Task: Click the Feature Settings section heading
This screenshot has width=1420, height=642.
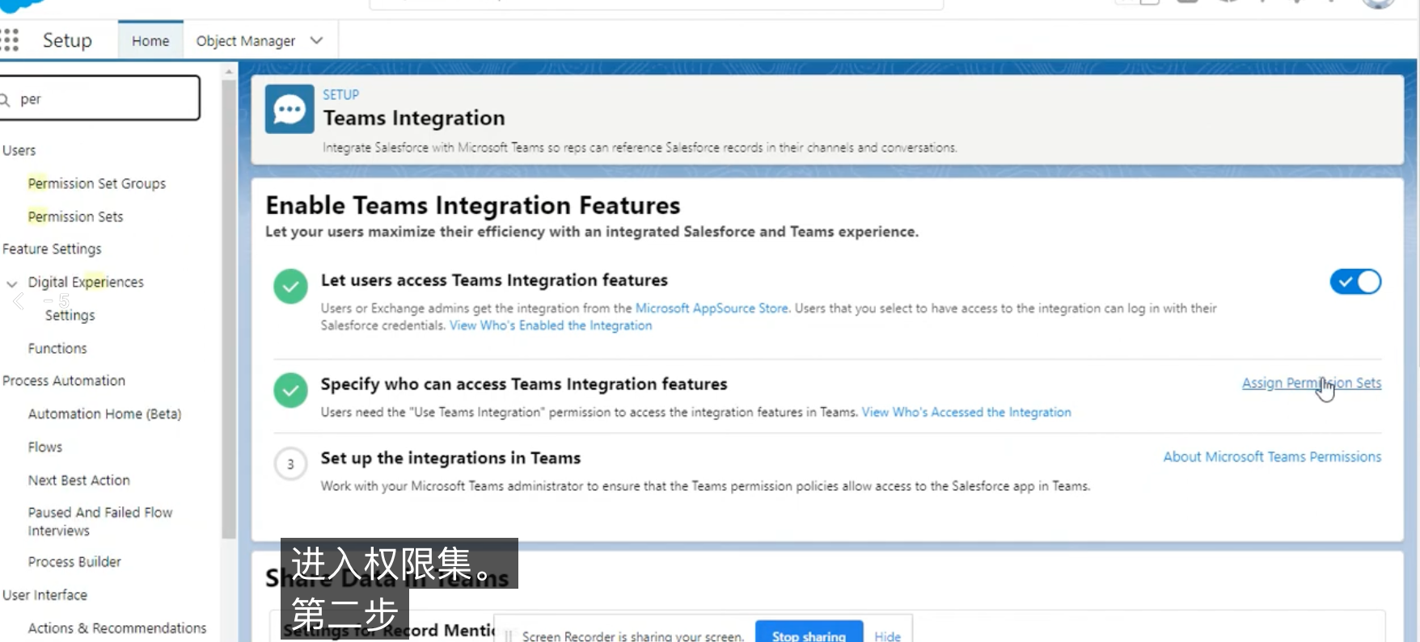Action: (x=53, y=249)
